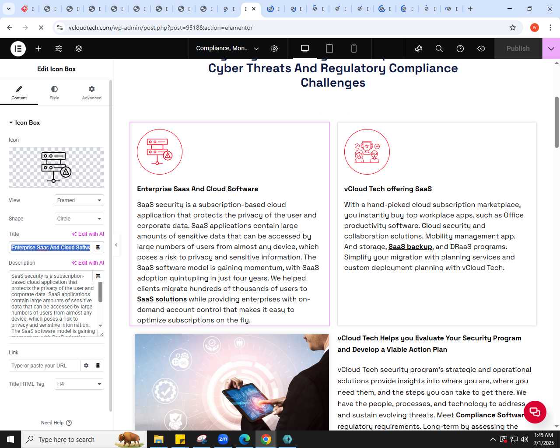Click the Link URL input field

(44, 366)
